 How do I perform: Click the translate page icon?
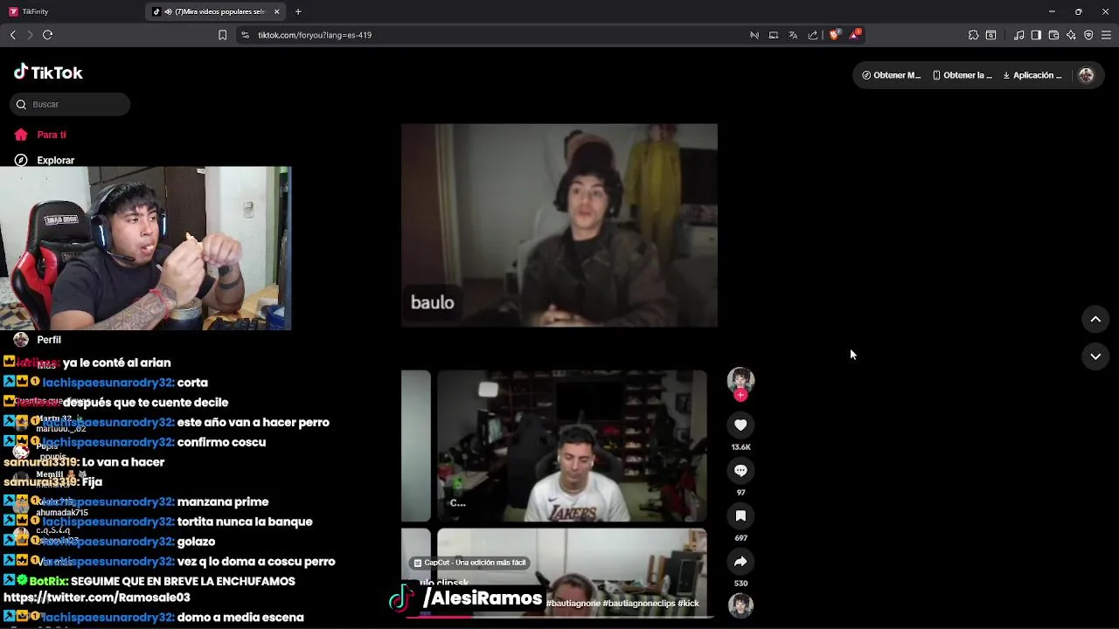[x=793, y=35]
